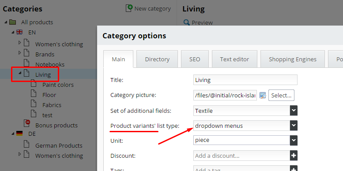Switch to the Shopping Engines tab
This screenshot has width=343, height=171.
293,59
